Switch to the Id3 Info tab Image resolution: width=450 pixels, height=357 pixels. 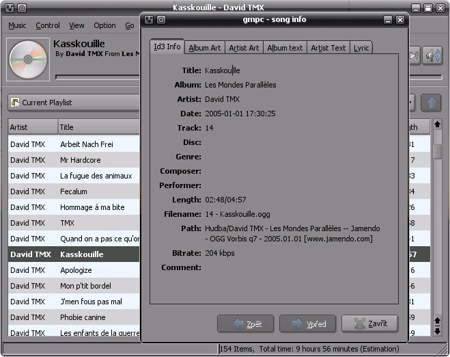click(x=167, y=47)
